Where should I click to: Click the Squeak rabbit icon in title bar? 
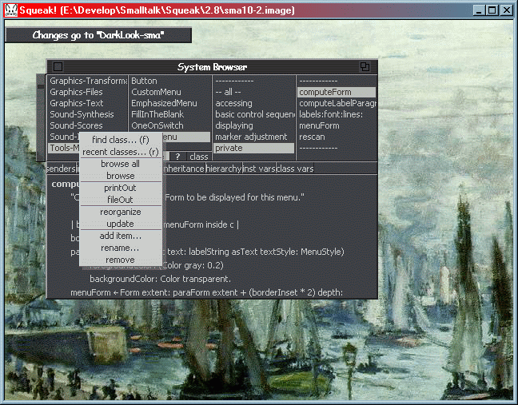10,10
